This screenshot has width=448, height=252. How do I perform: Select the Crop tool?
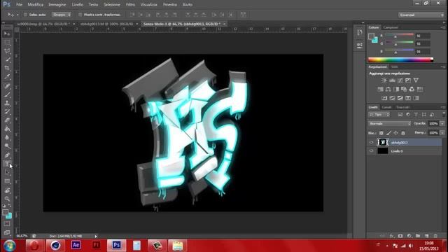point(7,68)
